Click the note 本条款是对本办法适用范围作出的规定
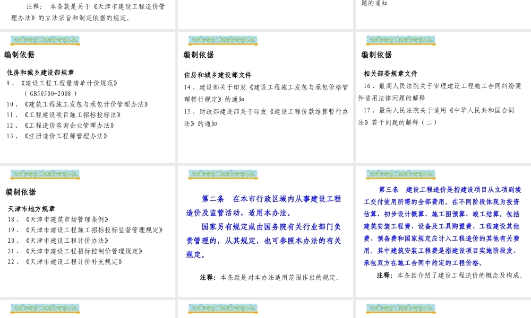 coord(270,277)
